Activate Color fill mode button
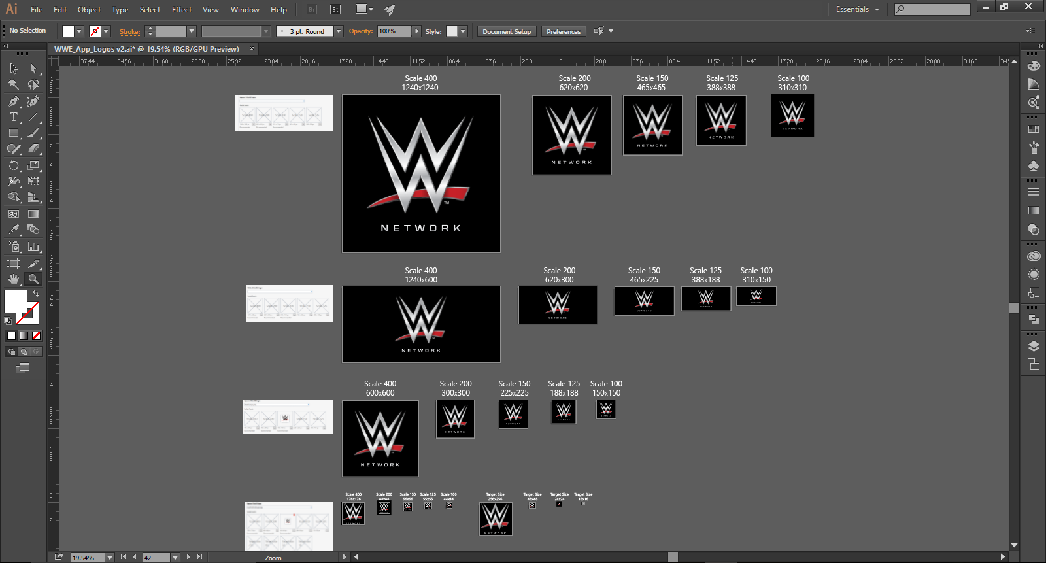This screenshot has height=563, width=1046. click(x=11, y=335)
